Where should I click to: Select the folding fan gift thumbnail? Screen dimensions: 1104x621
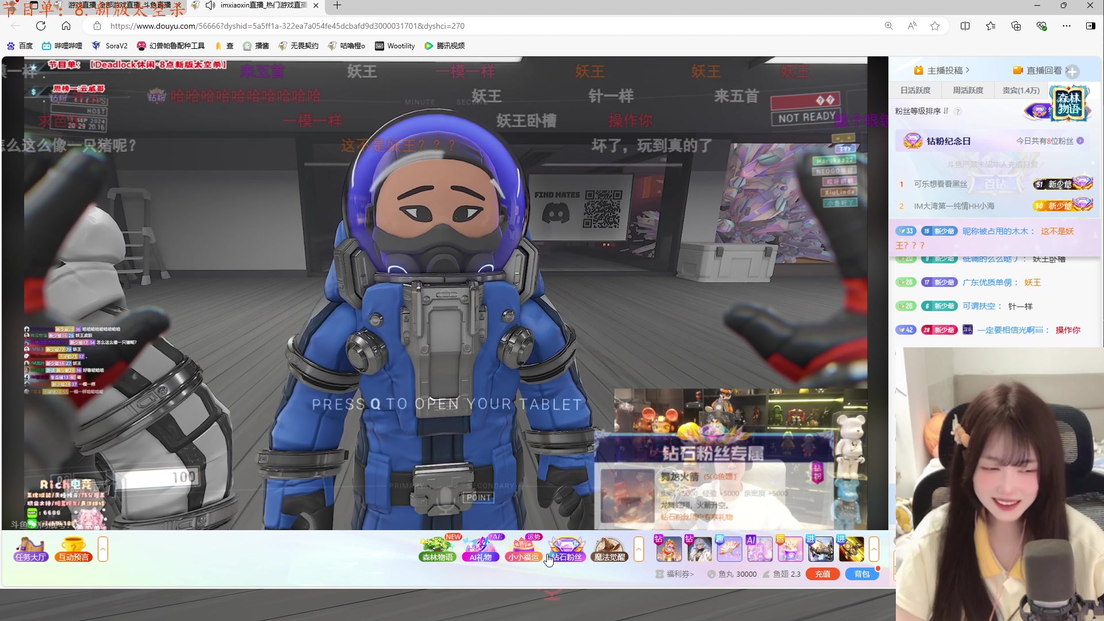tap(729, 549)
